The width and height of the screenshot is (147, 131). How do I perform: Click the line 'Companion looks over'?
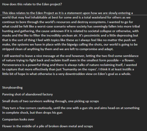coord(18,119)
